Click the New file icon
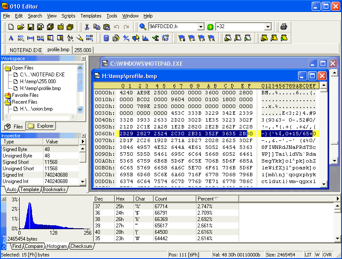The image size is (342, 259). (11, 27)
